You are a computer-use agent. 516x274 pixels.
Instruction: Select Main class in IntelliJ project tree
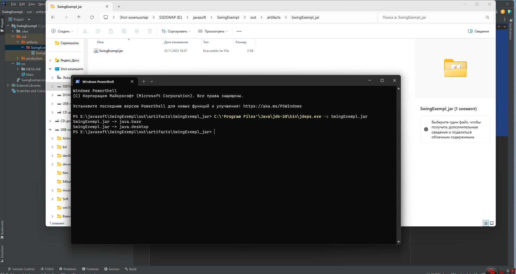28,74
